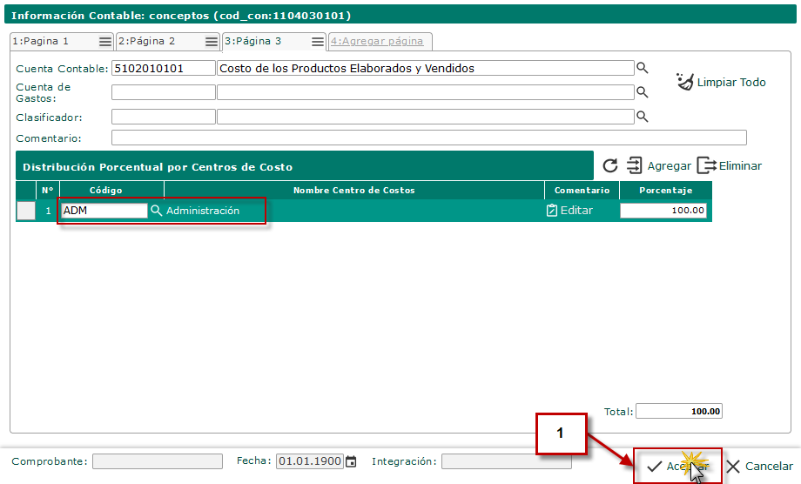Viewport: 801px width, 484px height.
Task: Open Página 3 tab options menu
Action: click(x=318, y=42)
